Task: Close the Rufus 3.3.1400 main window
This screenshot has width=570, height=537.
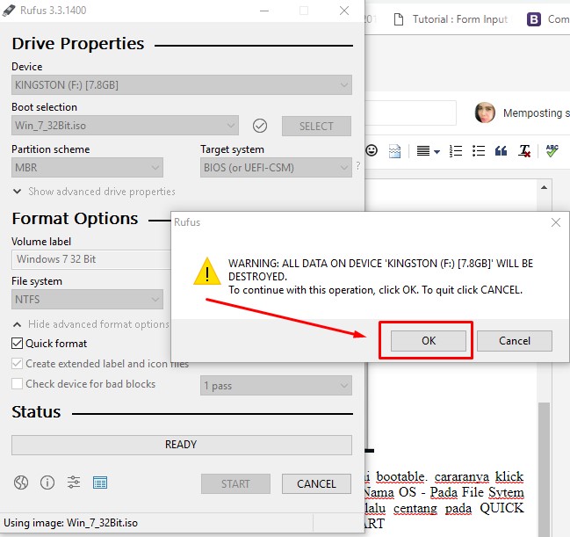Action: pyautogui.click(x=344, y=11)
